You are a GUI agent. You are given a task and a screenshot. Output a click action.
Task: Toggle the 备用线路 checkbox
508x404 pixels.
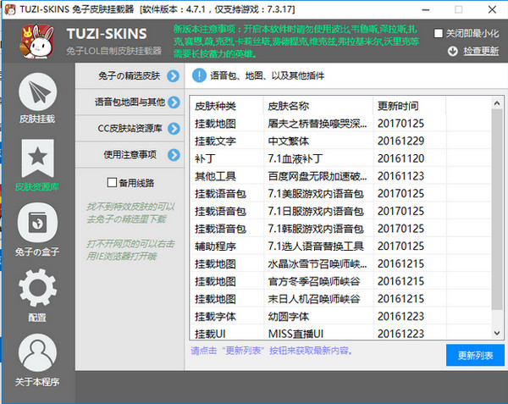tap(112, 182)
